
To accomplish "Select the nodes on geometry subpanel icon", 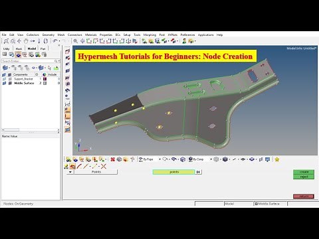I will [x=72, y=167].
